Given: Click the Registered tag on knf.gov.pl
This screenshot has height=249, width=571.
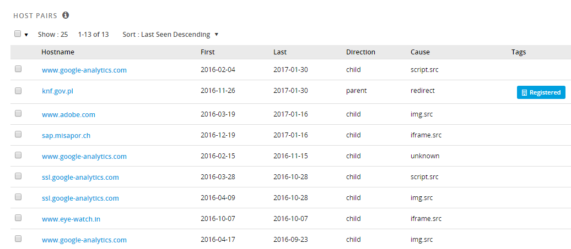Looking at the screenshot, I should (541, 92).
